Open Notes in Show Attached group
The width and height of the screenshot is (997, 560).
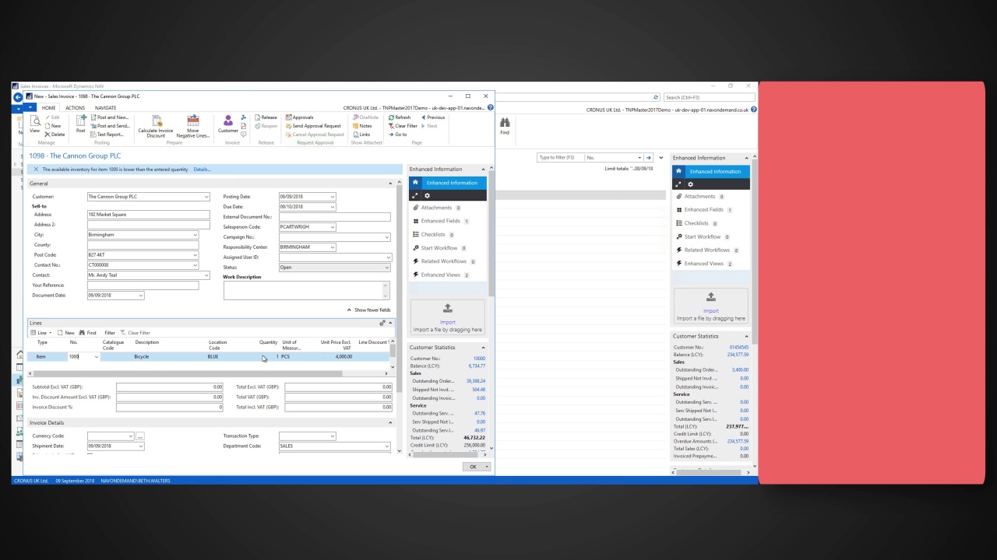pos(362,125)
